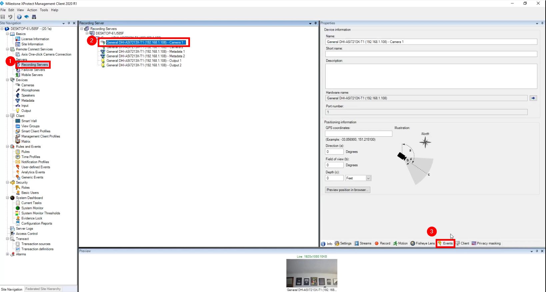
Task: Click the Field of view degrees field
Action: click(334, 165)
